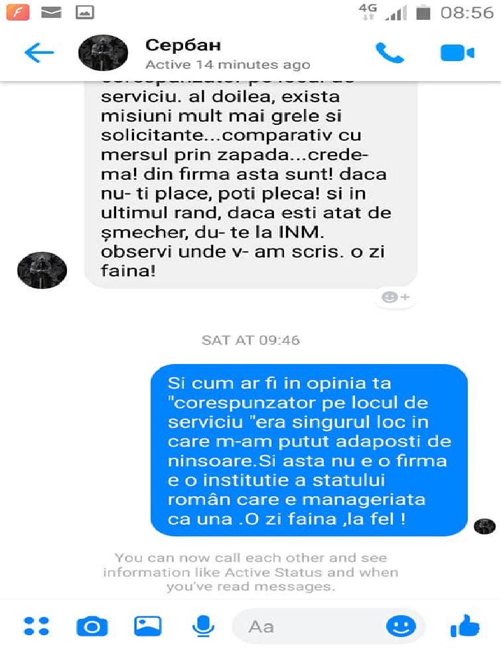This screenshot has height=653, width=501.
Task: Start a video call with Сербан
Action: [x=457, y=53]
